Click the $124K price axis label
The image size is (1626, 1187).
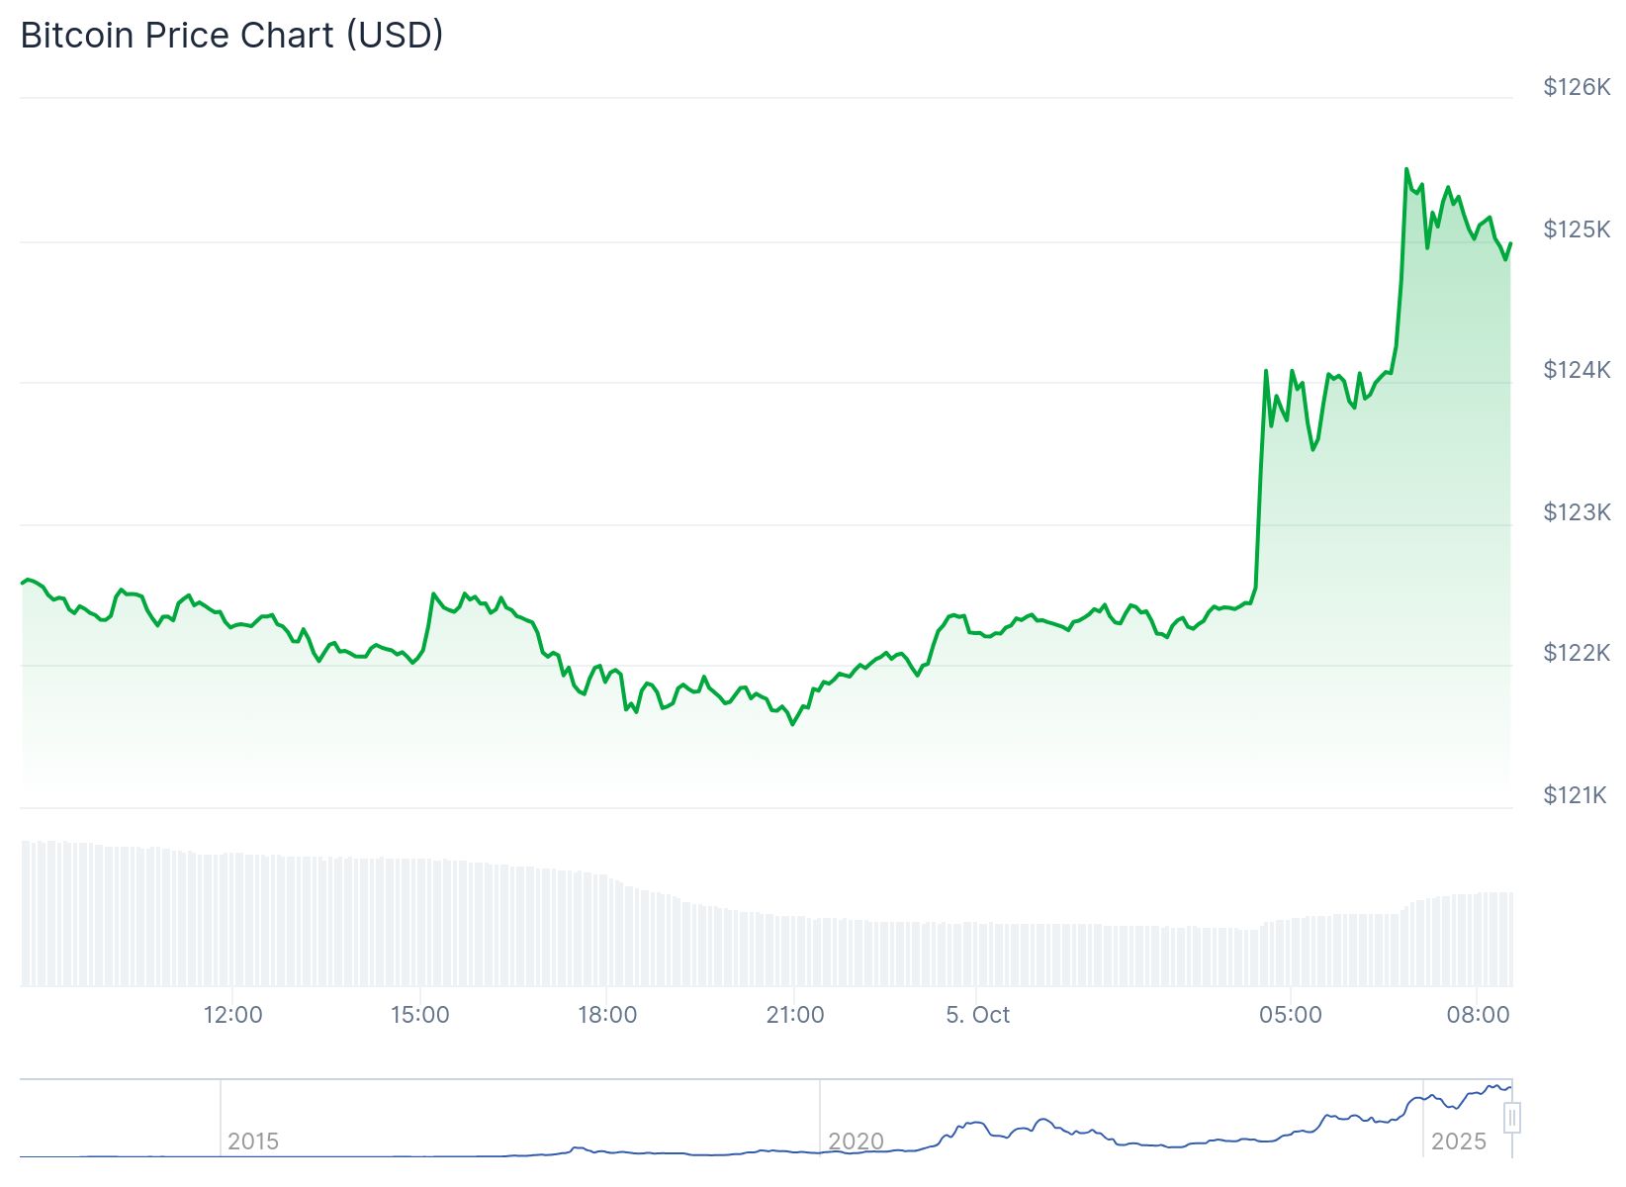1577,370
